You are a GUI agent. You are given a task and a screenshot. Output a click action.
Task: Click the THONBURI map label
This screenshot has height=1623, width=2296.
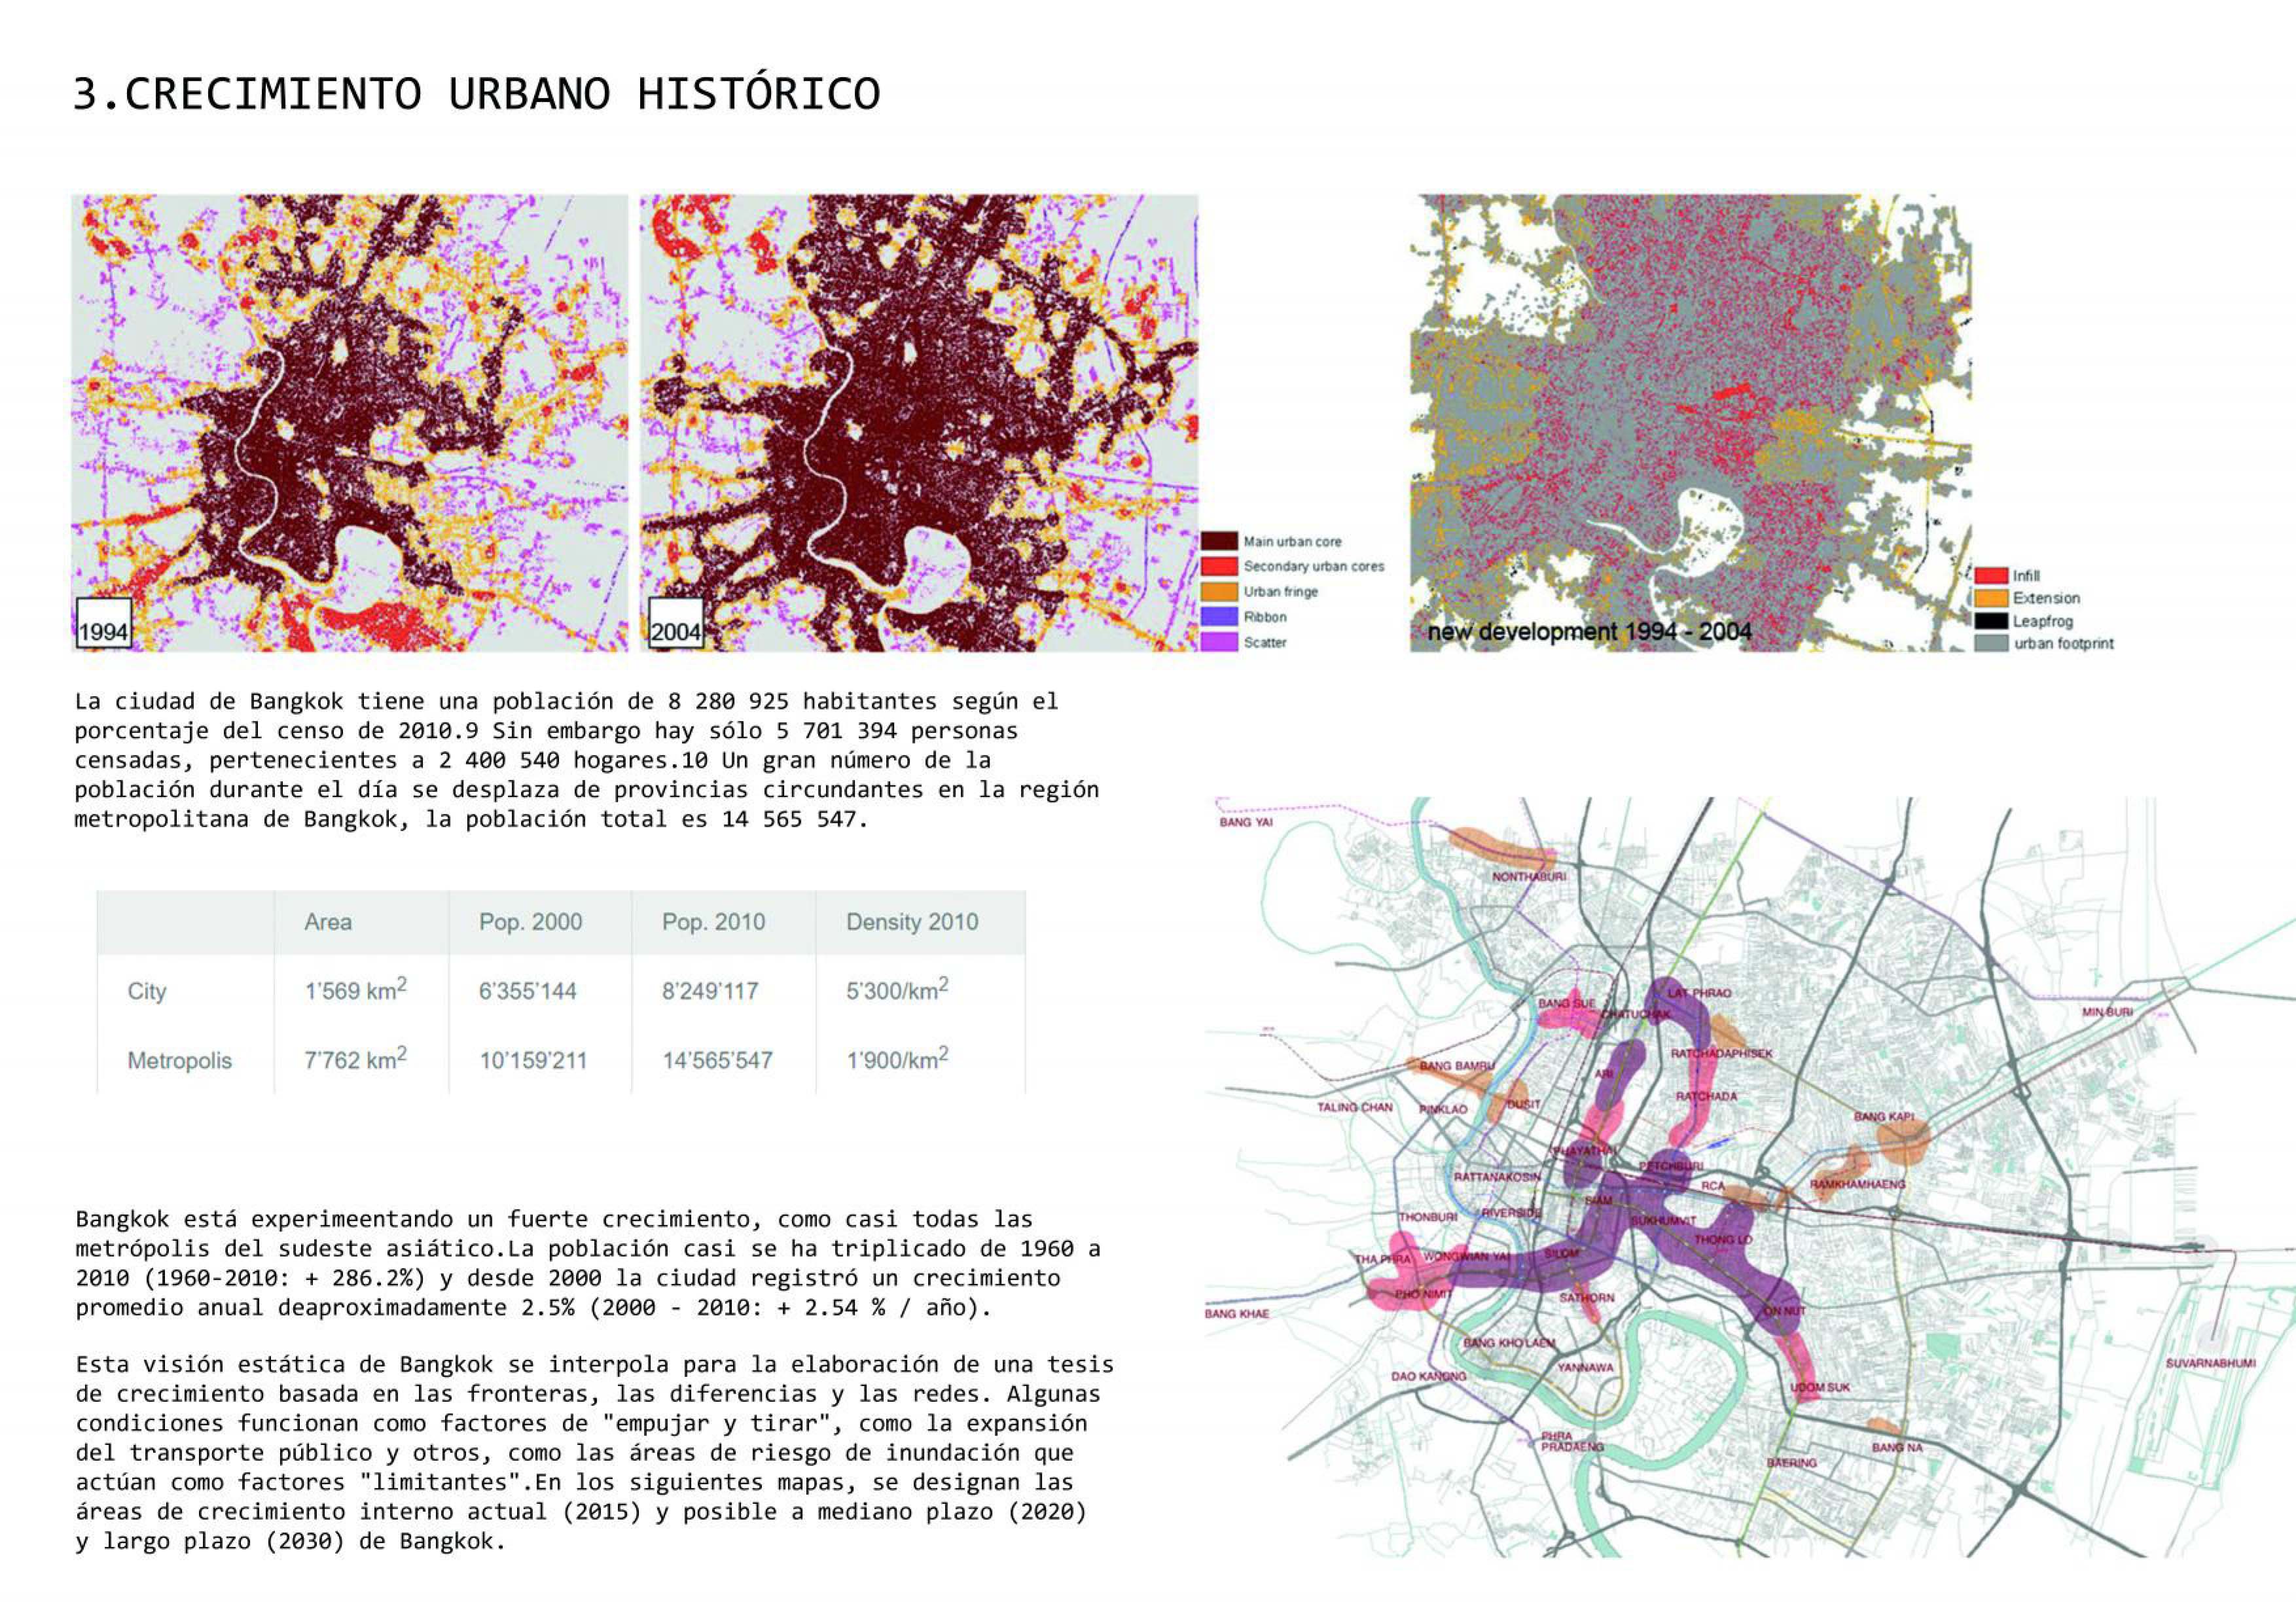click(1428, 1217)
